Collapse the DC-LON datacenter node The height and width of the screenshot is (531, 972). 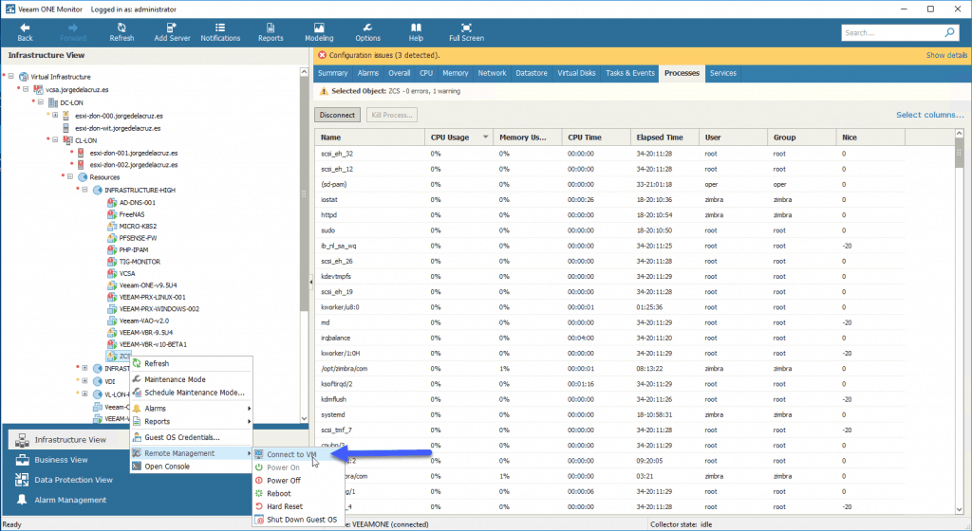pyautogui.click(x=40, y=102)
